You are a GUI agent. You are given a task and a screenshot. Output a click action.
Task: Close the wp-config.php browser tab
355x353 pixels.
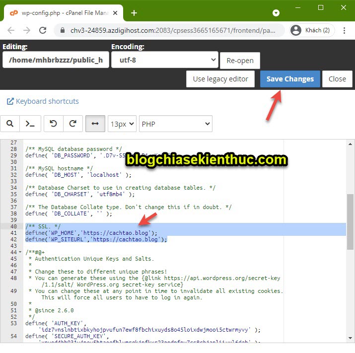pos(115,13)
